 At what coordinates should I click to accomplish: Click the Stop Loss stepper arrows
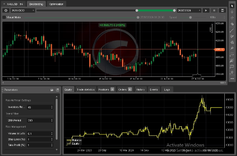(x=52, y=139)
